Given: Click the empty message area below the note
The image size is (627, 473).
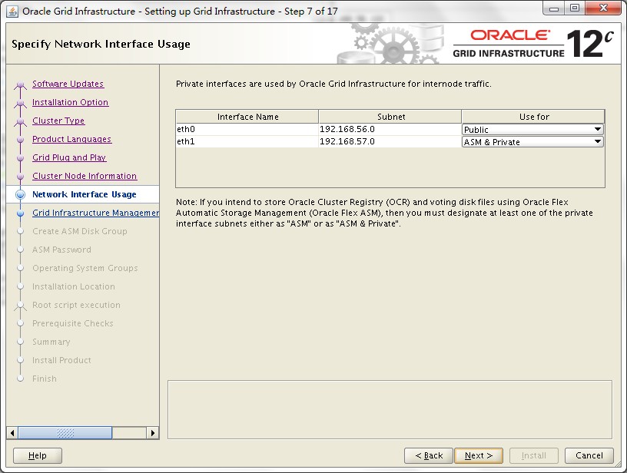Looking at the screenshot, I should (x=390, y=409).
